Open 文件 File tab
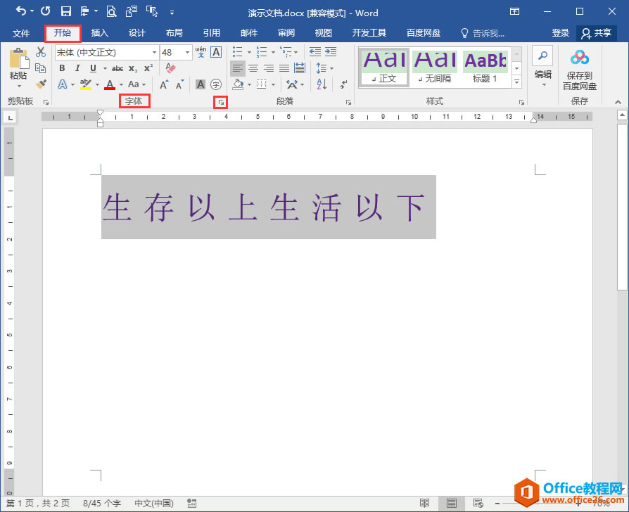 click(x=21, y=33)
